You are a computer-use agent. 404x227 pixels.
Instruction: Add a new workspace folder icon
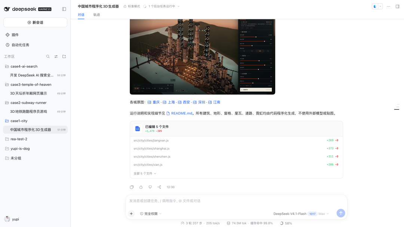pyautogui.click(x=64, y=56)
